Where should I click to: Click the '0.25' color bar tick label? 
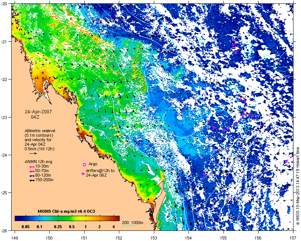pos(58,227)
